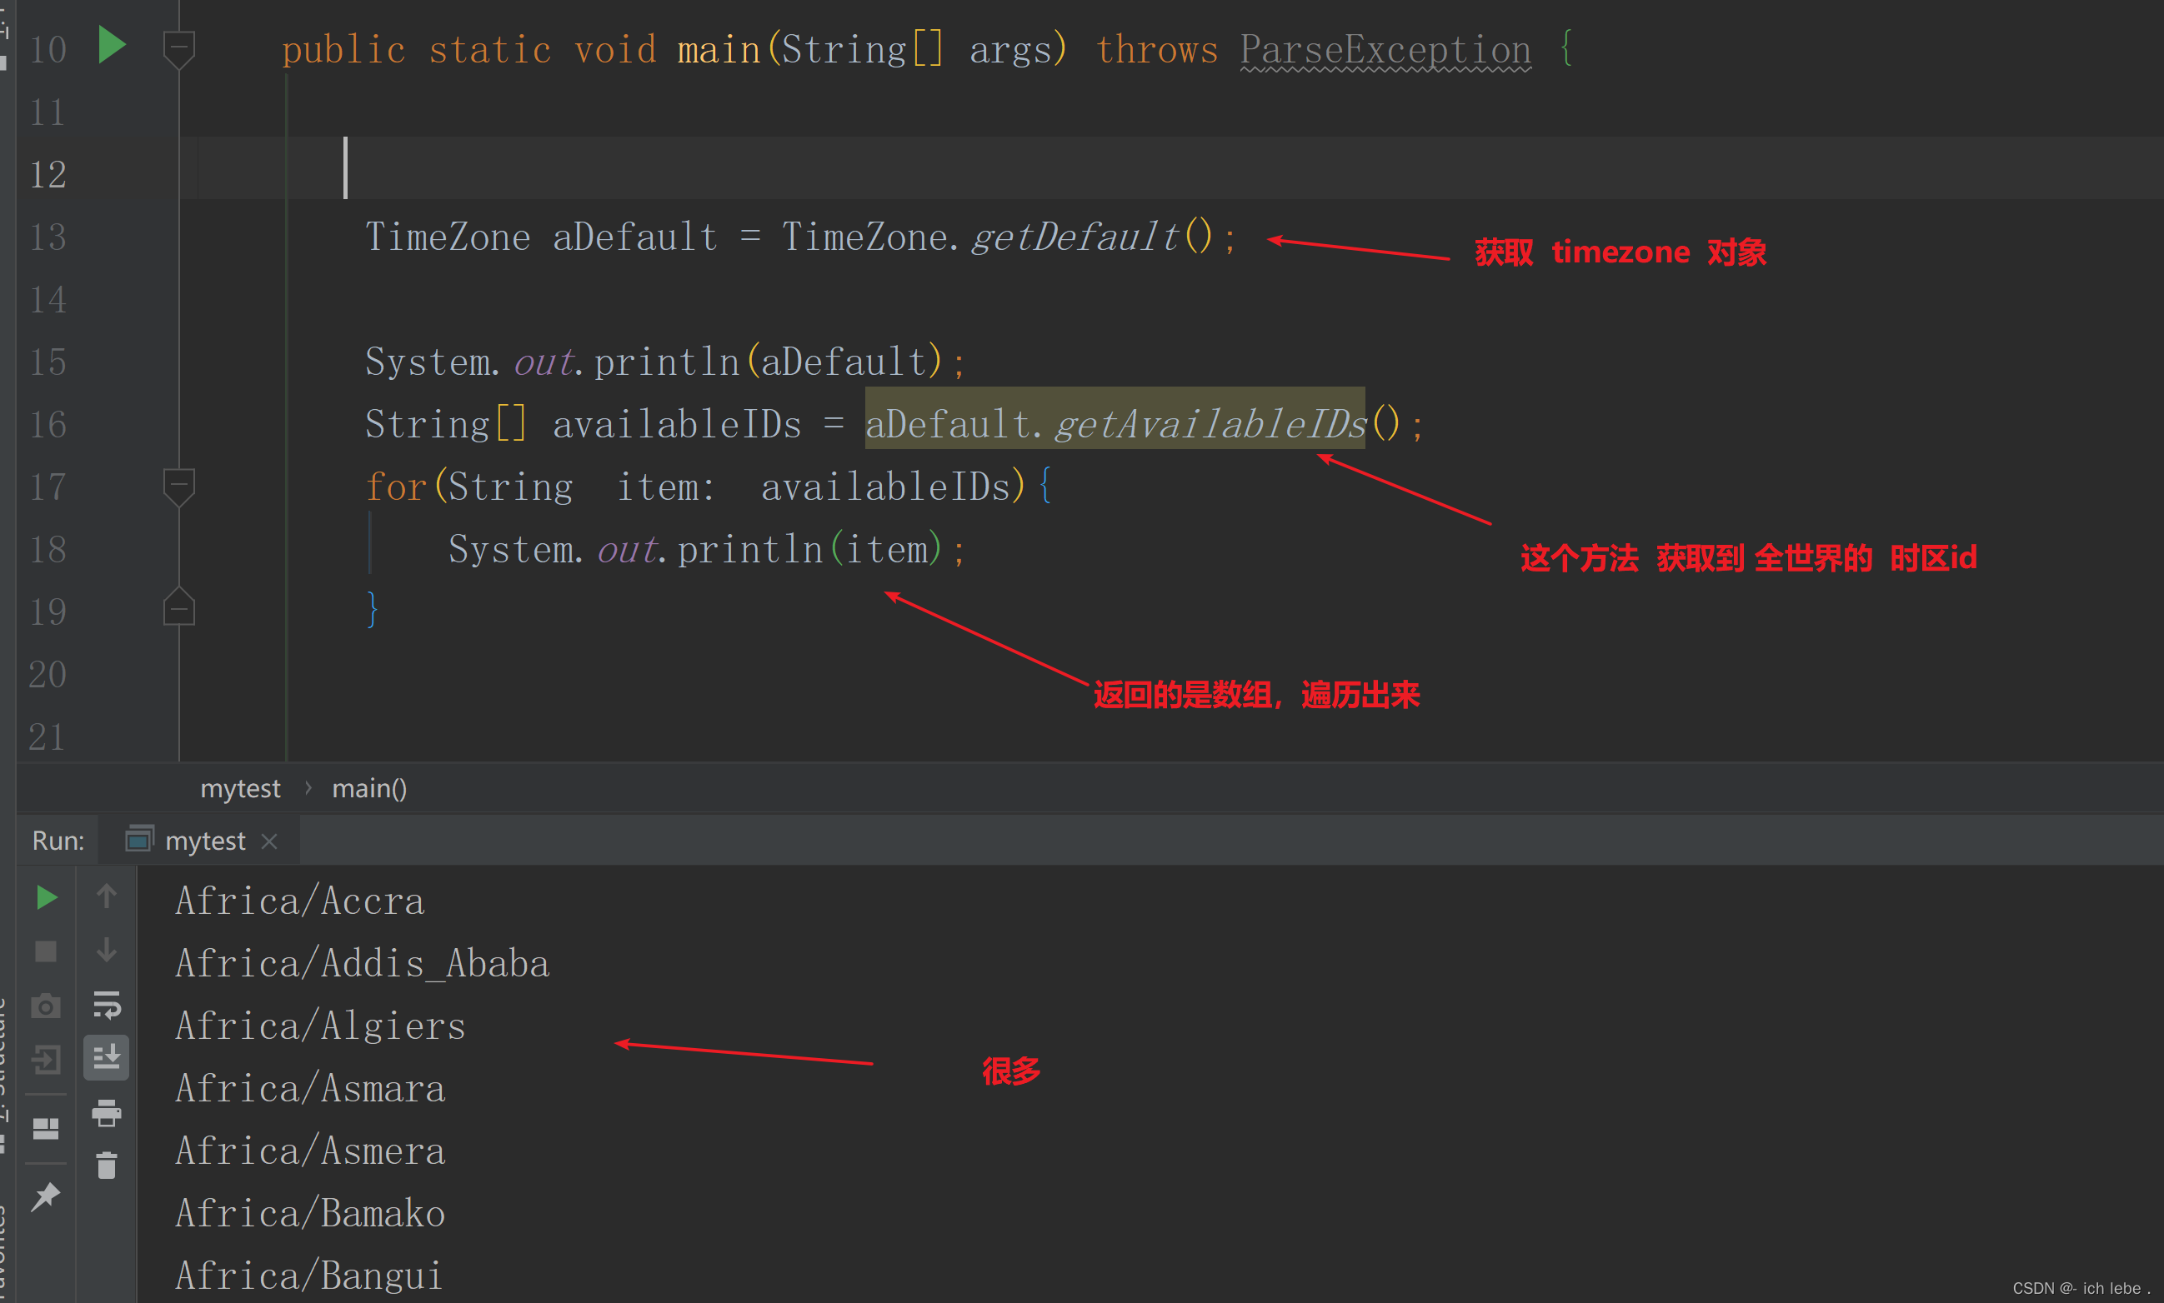
Task: Toggle scroll to end of console
Action: (x=106, y=1057)
